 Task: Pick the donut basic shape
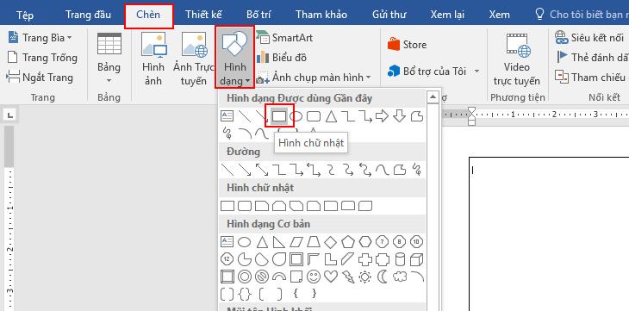245,277
